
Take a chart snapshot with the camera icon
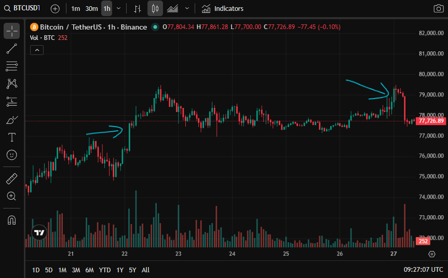click(x=438, y=9)
